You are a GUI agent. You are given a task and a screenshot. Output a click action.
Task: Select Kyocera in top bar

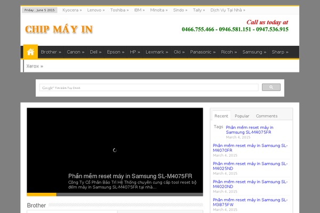pyautogui.click(x=72, y=10)
